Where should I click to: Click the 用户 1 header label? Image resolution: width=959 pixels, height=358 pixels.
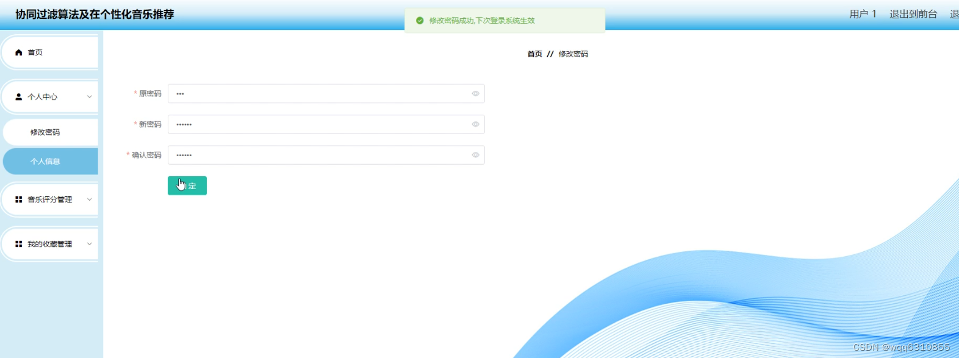pyautogui.click(x=863, y=14)
